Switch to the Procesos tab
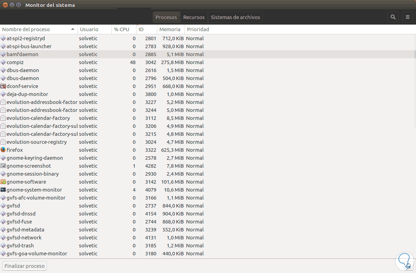416x273 pixels. tap(166, 17)
